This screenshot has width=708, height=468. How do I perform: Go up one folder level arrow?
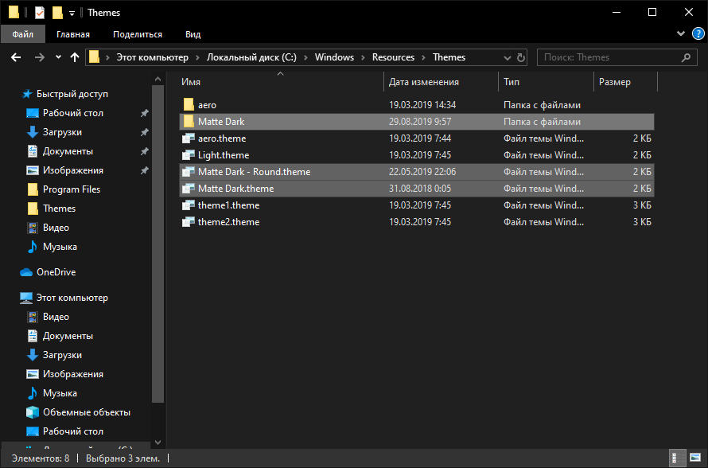(75, 57)
